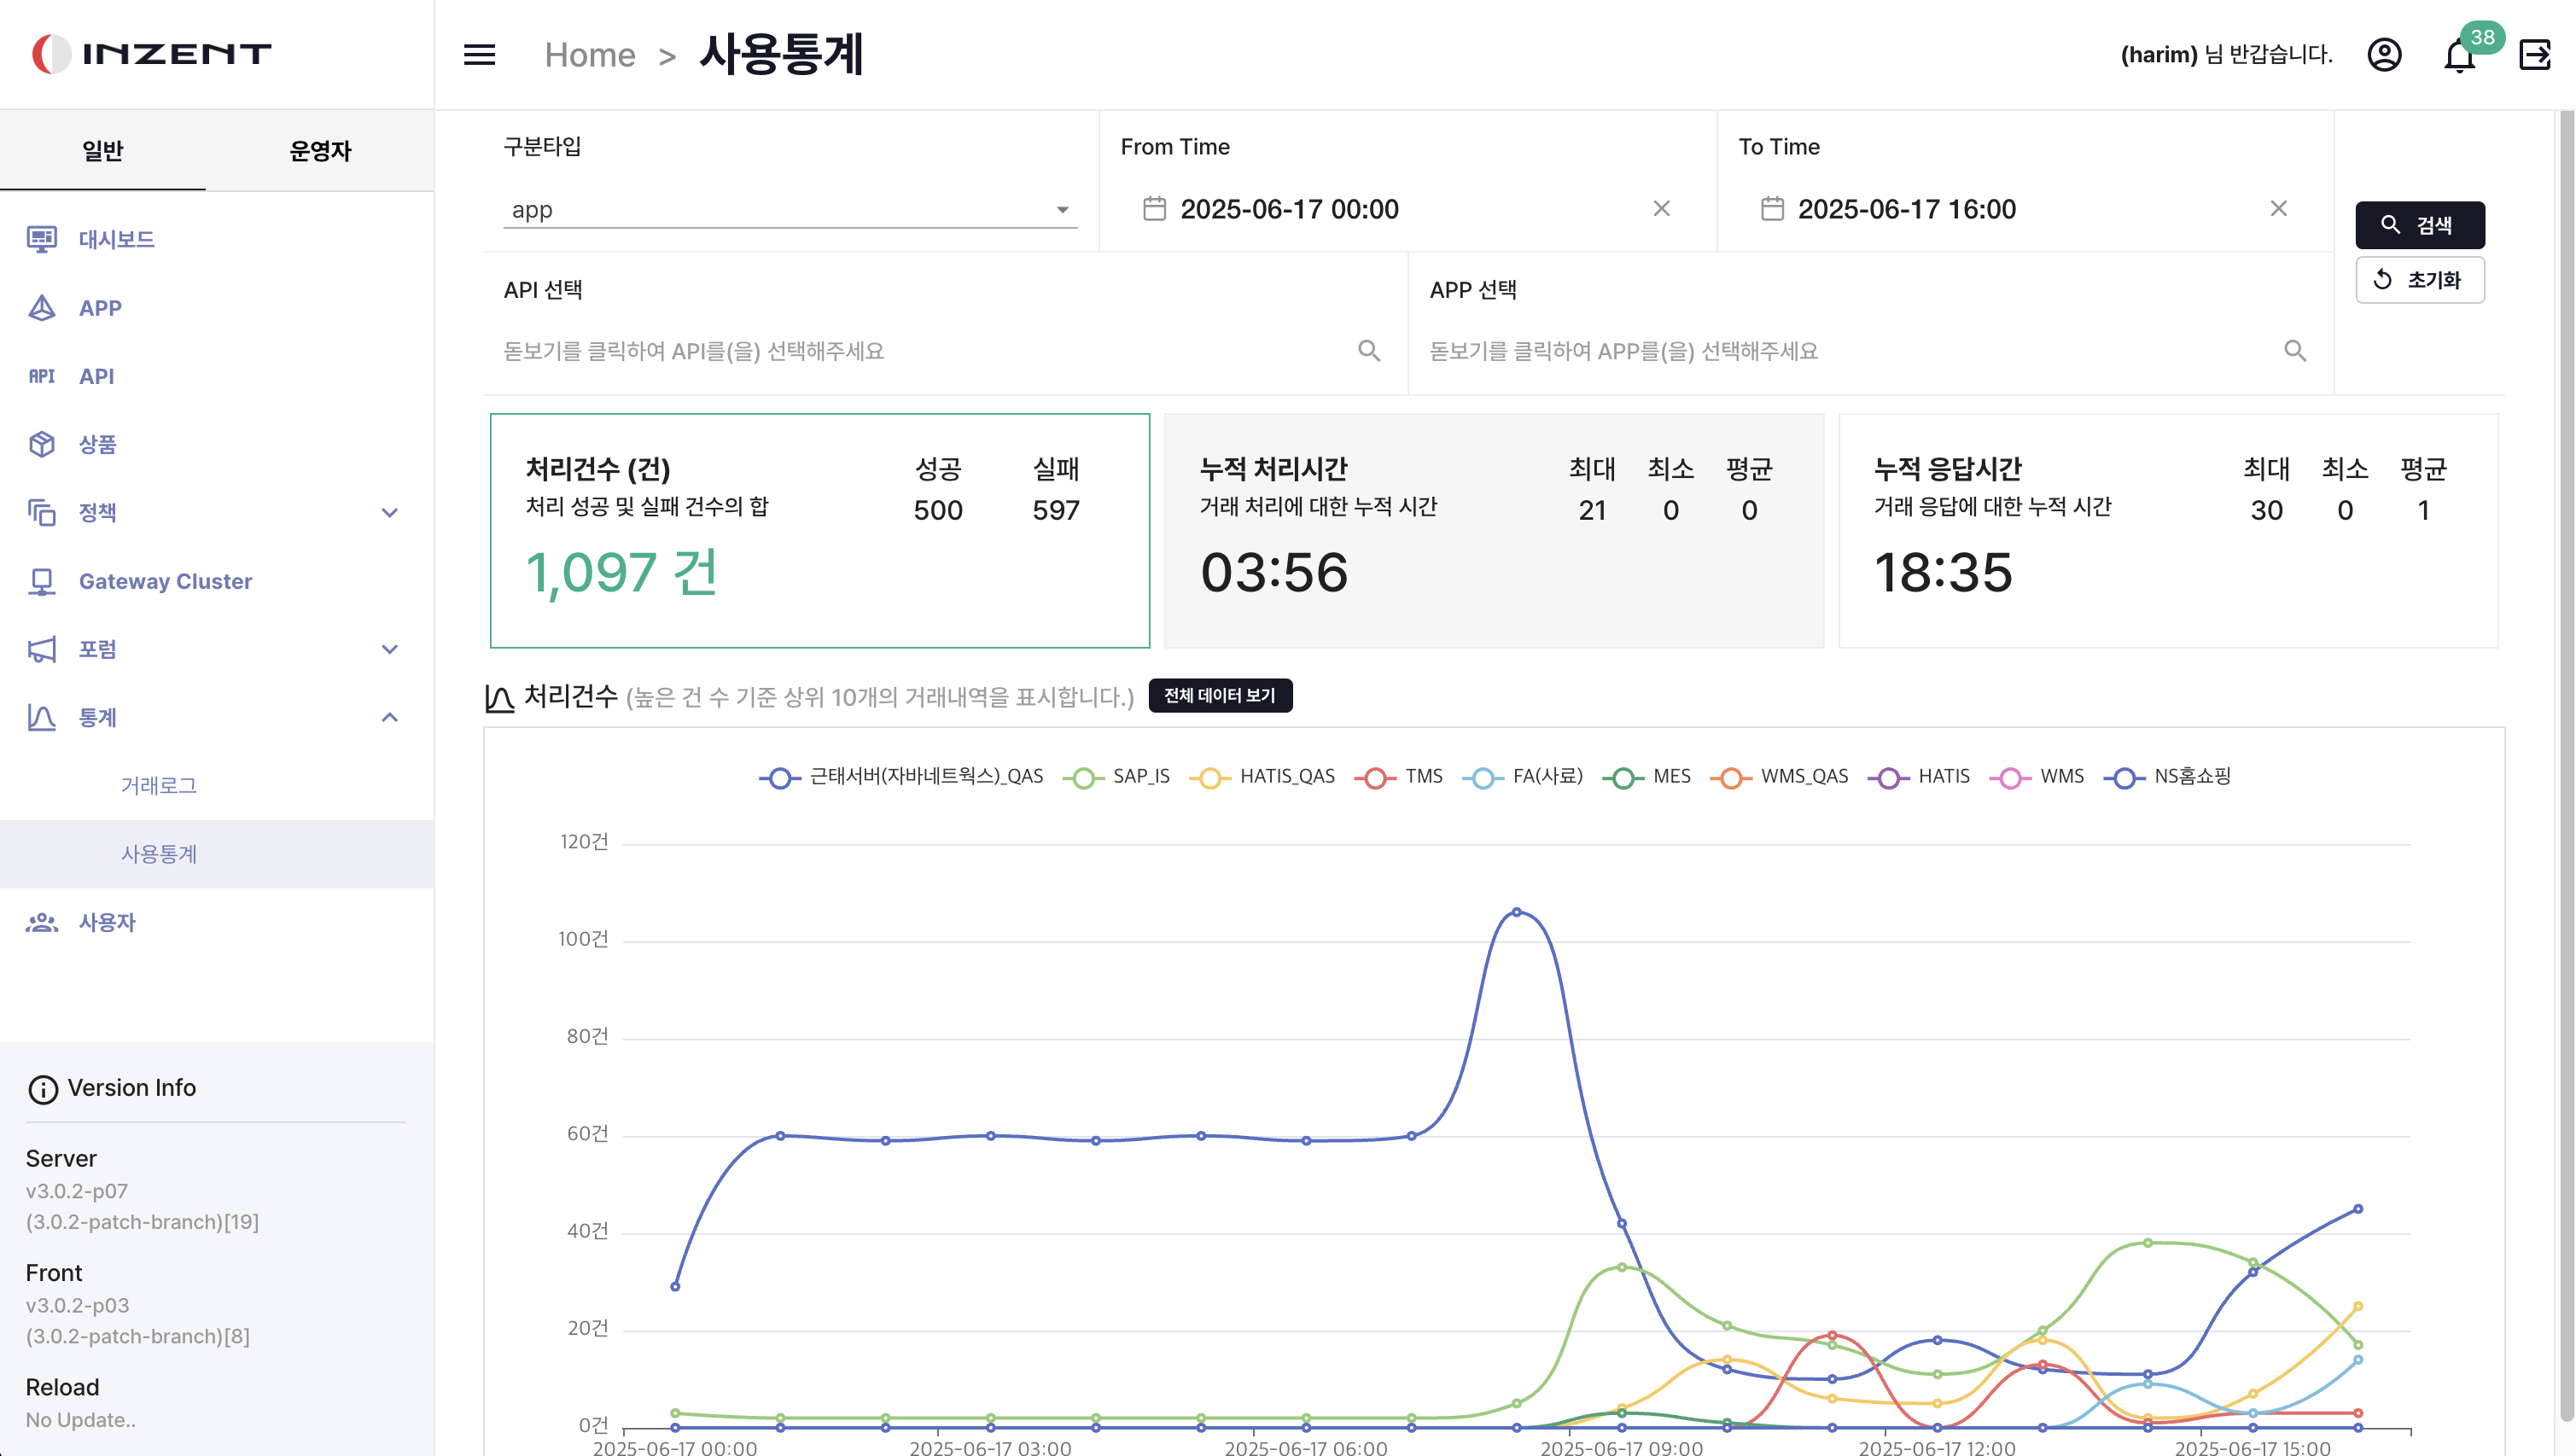Toggle 근태서버(자바네트웍스)_QAS legend series
The height and width of the screenshot is (1456, 2576).
pos(900,777)
